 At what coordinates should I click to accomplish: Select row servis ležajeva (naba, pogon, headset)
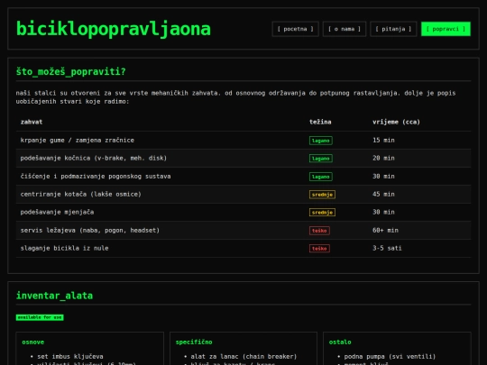click(x=243, y=231)
